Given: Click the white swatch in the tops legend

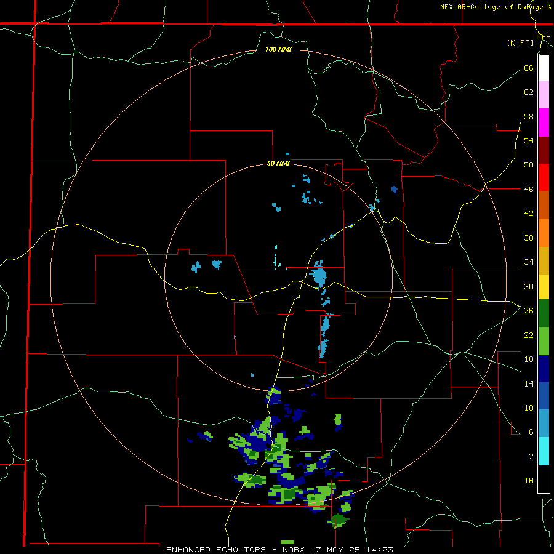Looking at the screenshot, I should pos(544,68).
